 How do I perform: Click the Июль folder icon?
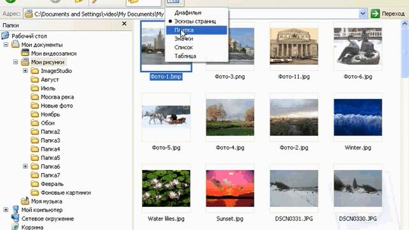click(x=35, y=88)
